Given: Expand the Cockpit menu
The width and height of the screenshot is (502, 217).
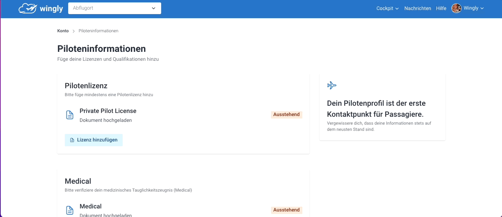Looking at the screenshot, I should pos(387,8).
